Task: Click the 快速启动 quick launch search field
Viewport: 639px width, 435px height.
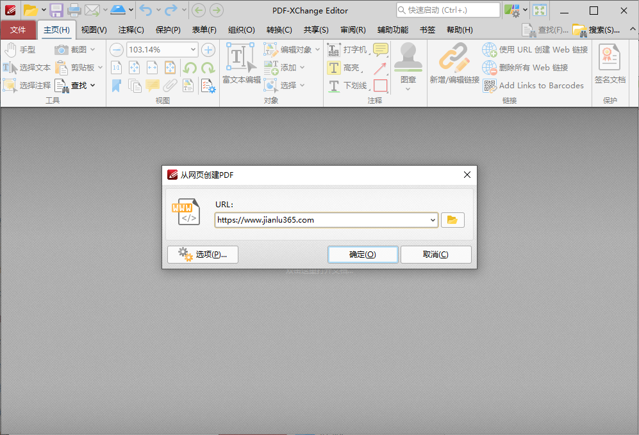Action: click(x=447, y=10)
